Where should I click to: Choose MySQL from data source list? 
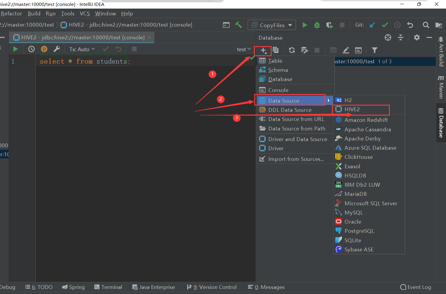pyautogui.click(x=369, y=212)
